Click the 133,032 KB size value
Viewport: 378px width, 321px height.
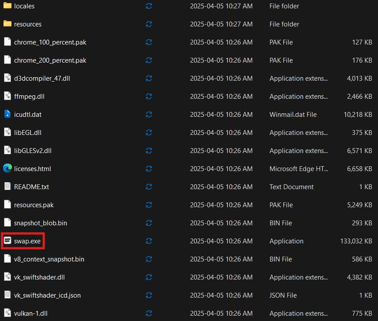356,241
